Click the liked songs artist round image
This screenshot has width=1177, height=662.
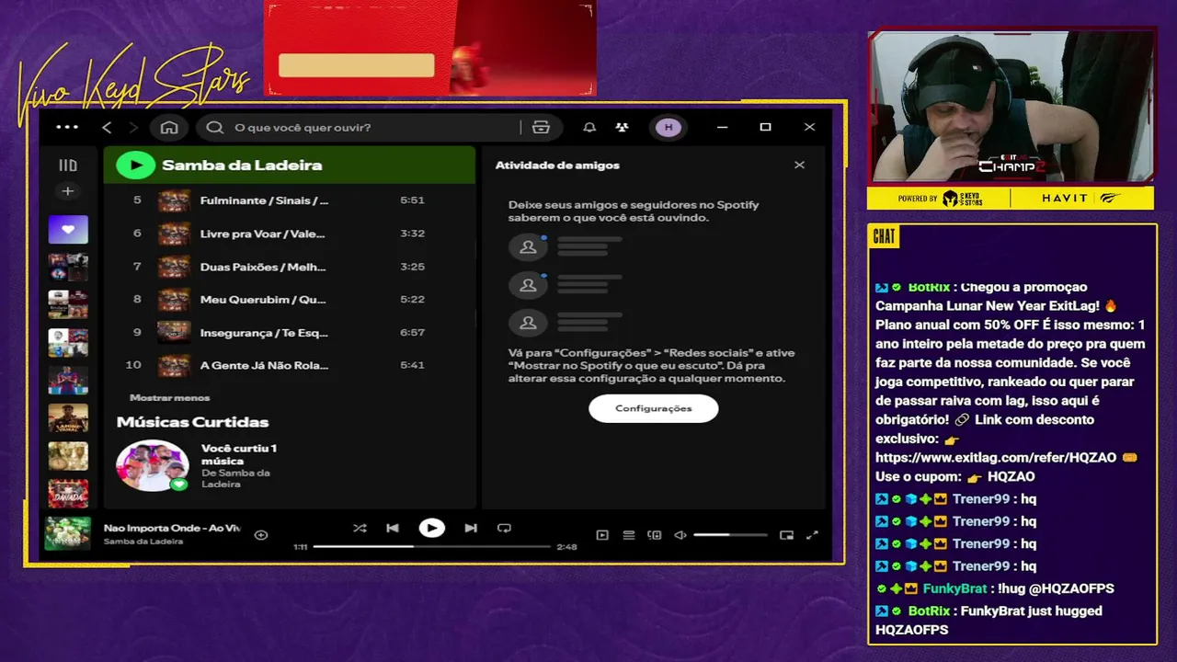(x=153, y=465)
